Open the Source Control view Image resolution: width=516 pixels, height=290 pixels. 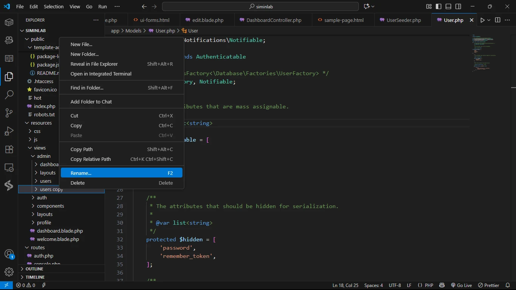click(x=9, y=113)
